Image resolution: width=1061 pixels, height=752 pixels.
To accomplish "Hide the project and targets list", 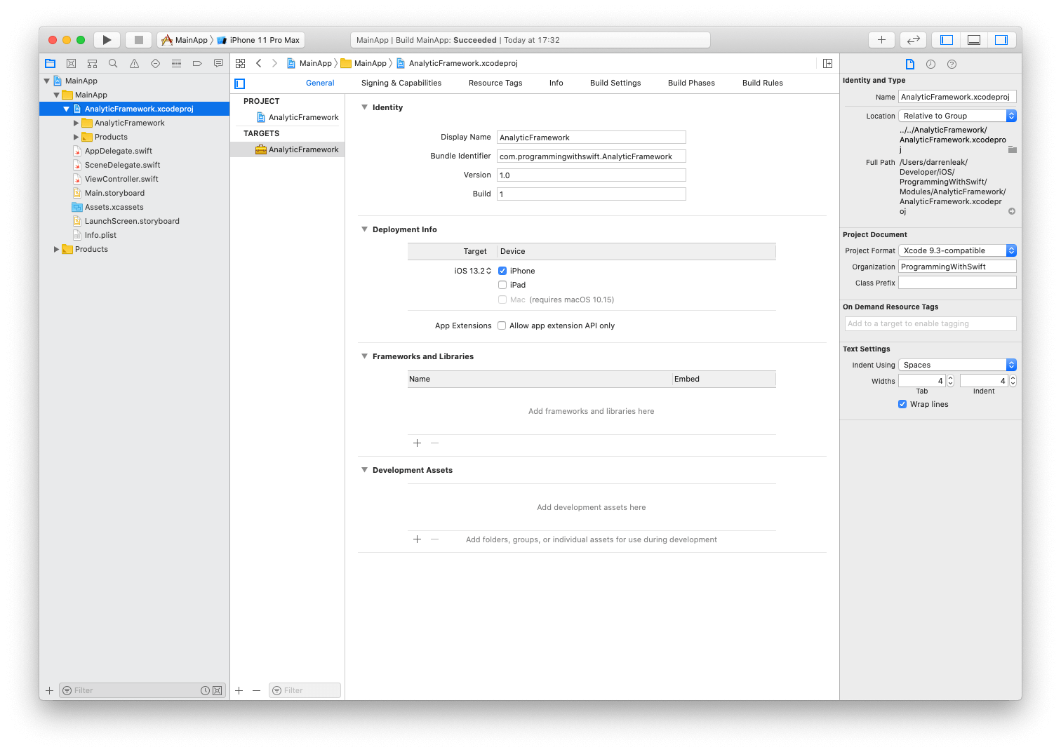I will pyautogui.click(x=239, y=83).
